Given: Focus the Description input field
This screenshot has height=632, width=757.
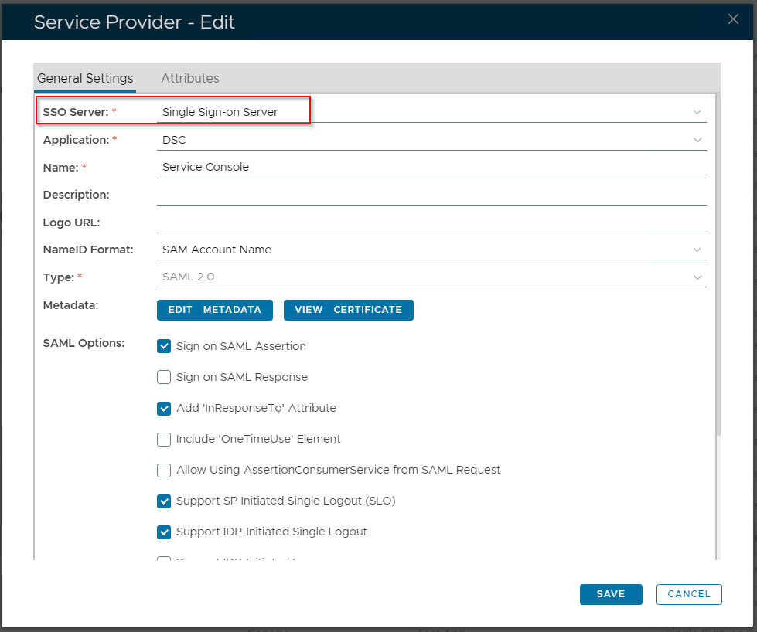Looking at the screenshot, I should click(430, 195).
